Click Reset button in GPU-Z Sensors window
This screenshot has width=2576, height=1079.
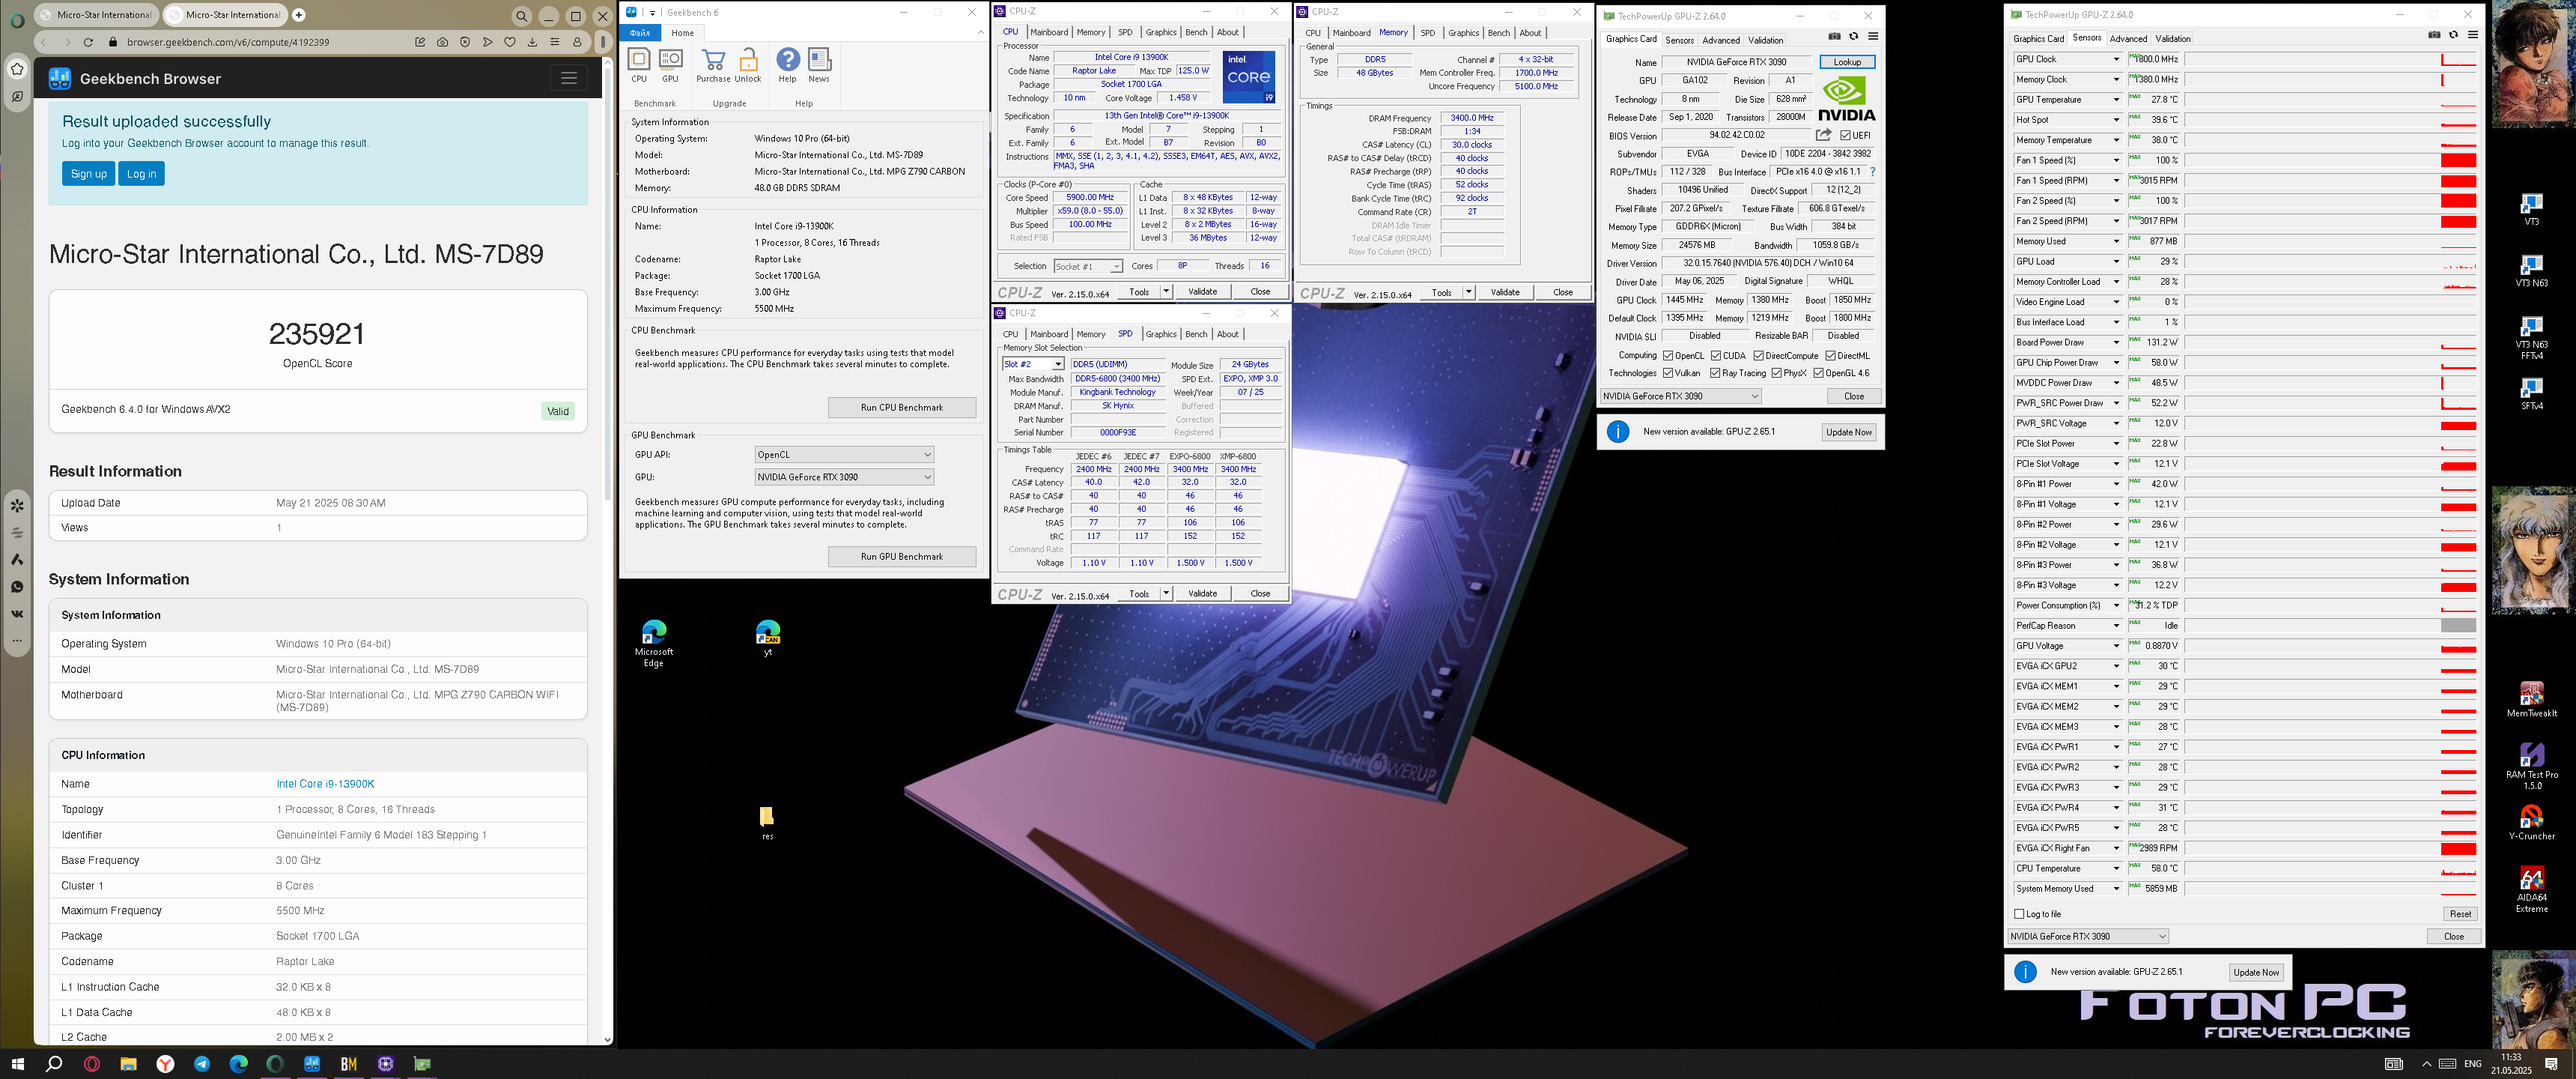coord(2459,914)
